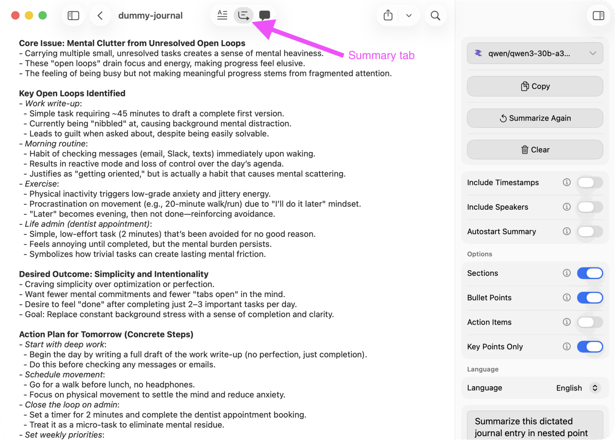The width and height of the screenshot is (615, 440).
Task: Open the chevron dropdown beside share
Action: (409, 15)
